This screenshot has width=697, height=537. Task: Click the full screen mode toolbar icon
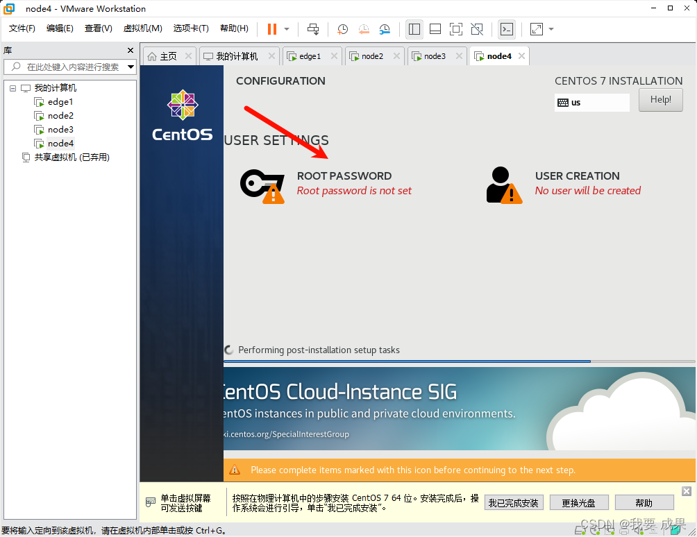pyautogui.click(x=455, y=29)
